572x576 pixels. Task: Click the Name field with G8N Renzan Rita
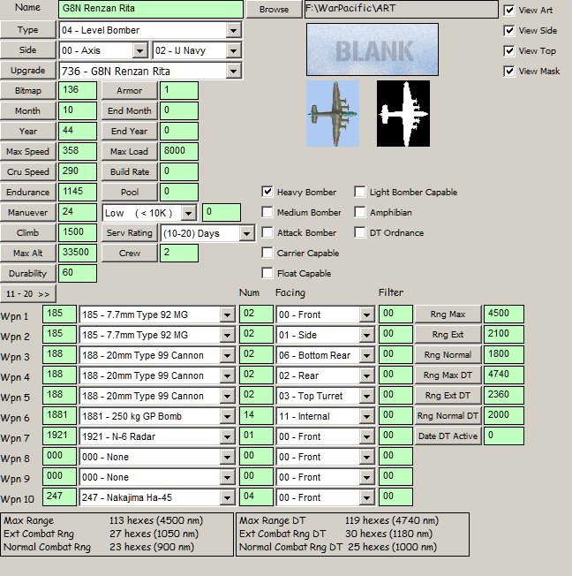151,9
